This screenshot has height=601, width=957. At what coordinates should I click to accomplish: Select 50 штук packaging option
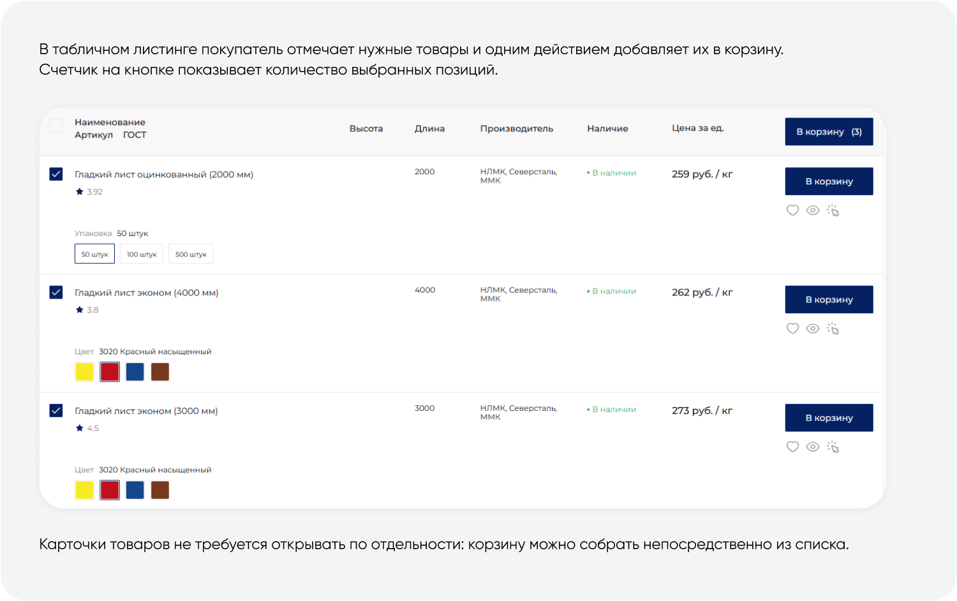94,254
